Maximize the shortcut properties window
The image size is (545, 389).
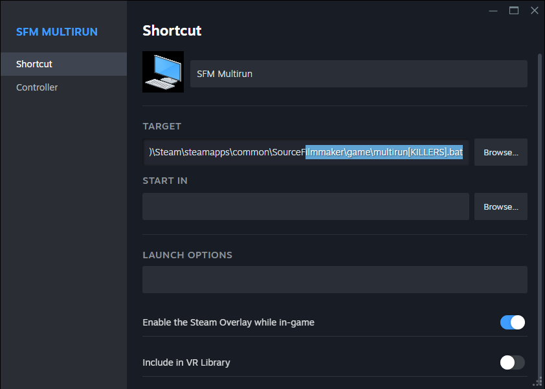[x=514, y=10]
